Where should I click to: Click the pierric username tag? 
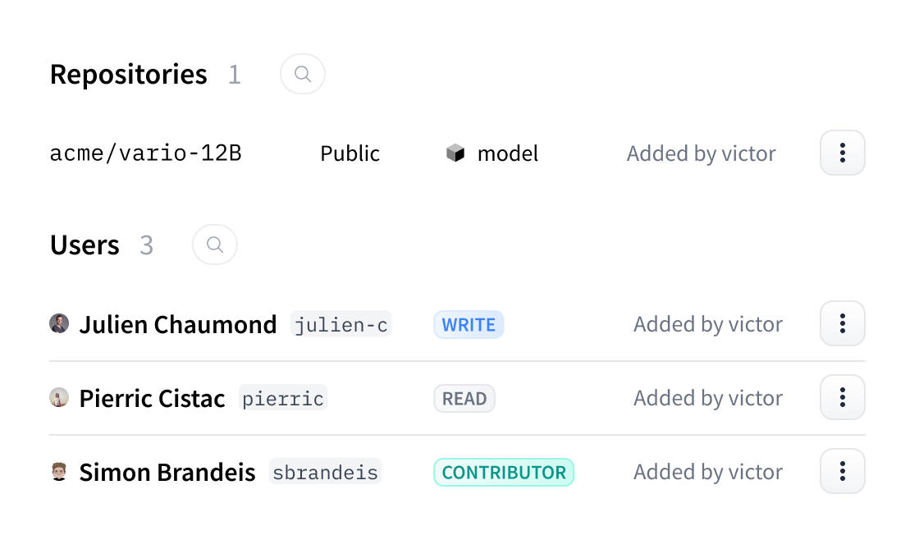coord(282,398)
